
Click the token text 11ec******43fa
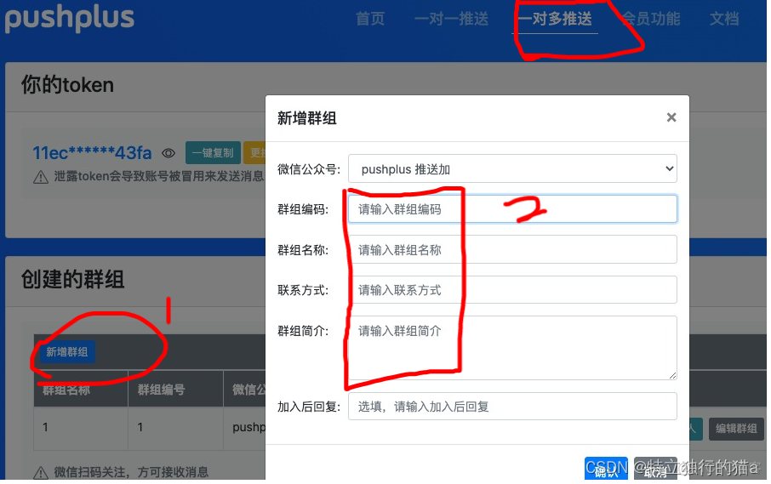92,153
